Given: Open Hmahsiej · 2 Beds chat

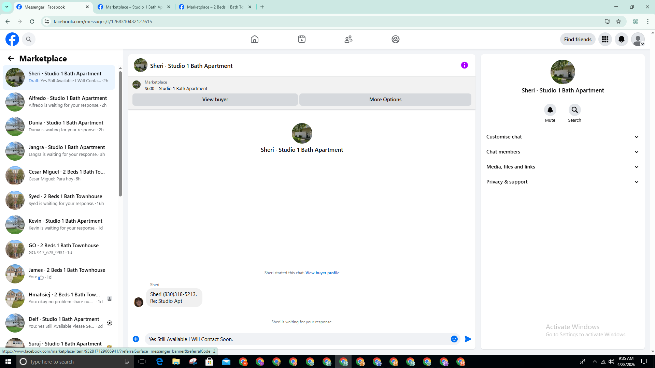Looking at the screenshot, I should coord(59,298).
